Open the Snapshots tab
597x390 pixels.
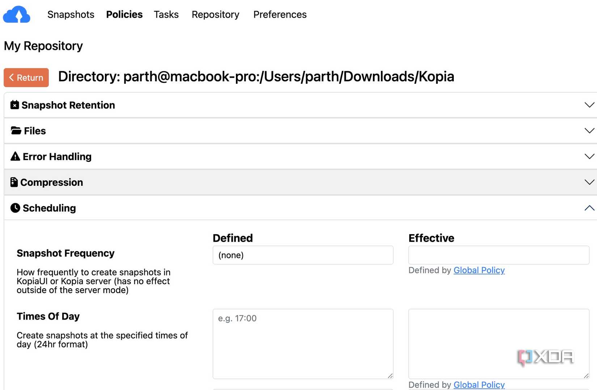pos(71,14)
